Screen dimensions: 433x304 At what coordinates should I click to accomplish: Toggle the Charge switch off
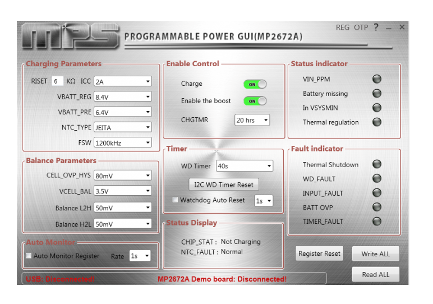pos(255,84)
